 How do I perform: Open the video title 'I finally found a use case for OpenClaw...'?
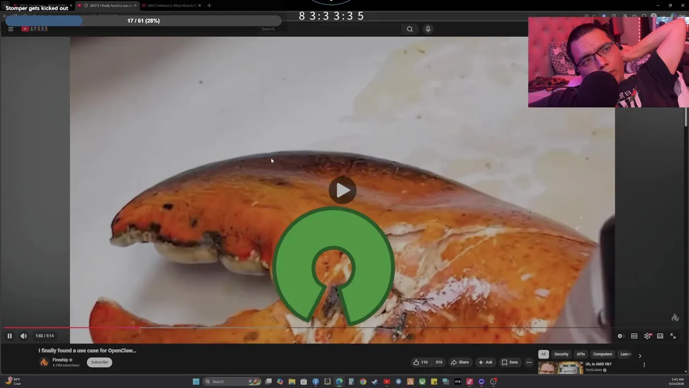pyautogui.click(x=87, y=350)
